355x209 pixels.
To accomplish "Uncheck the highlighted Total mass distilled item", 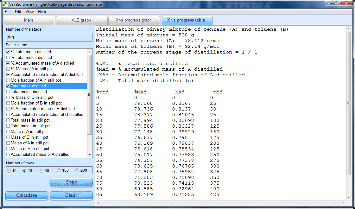I will coord(8,86).
